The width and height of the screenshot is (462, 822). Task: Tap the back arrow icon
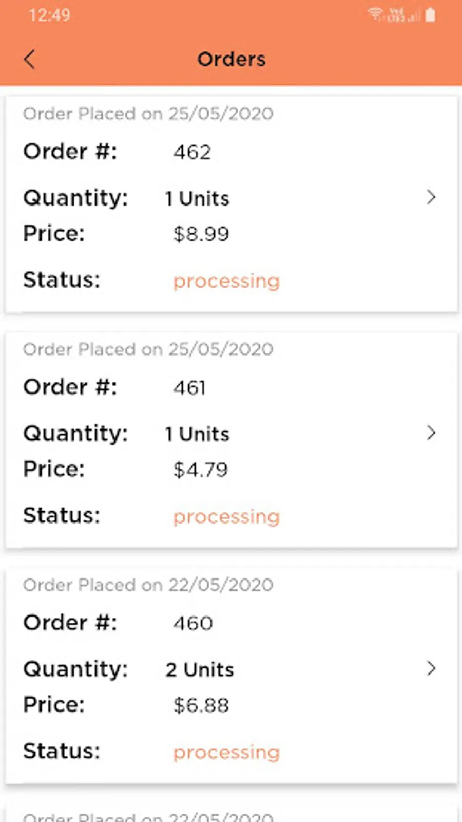tap(30, 59)
